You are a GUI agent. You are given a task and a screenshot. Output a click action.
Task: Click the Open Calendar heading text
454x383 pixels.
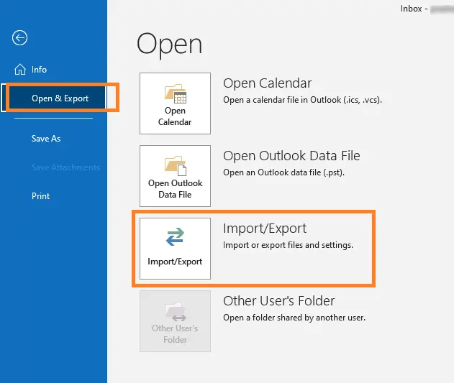[267, 83]
